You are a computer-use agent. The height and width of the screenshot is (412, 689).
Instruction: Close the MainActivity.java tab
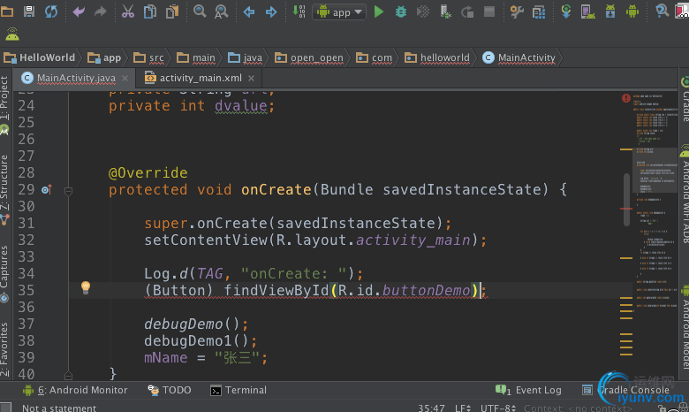click(x=125, y=79)
